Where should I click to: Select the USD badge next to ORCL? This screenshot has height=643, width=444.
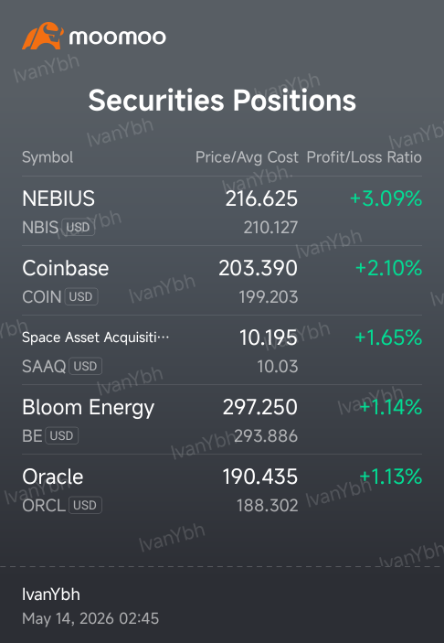click(85, 505)
